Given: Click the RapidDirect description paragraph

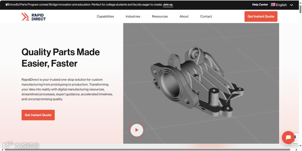Looking at the screenshot, I should (67, 89).
